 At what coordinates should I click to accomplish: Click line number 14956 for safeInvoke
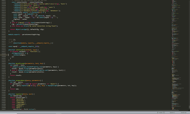pyautogui.click(x=4, y=50)
